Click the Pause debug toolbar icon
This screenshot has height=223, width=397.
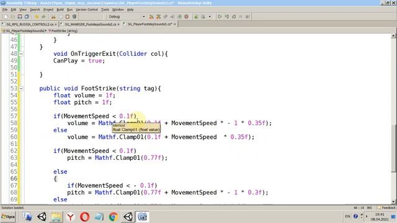coord(241,17)
